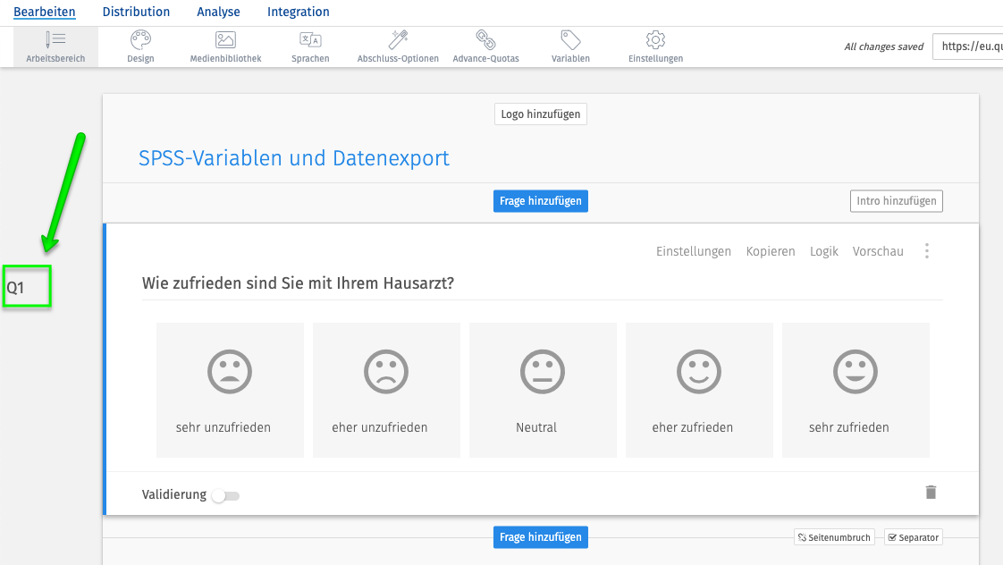Switch to the Distribution tab
The height and width of the screenshot is (565, 1003).
tap(136, 12)
